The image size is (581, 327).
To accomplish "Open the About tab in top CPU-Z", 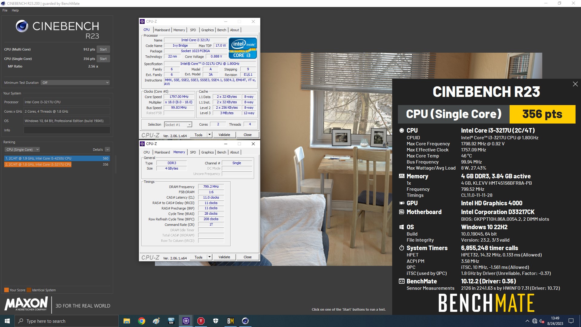I will click(x=235, y=30).
